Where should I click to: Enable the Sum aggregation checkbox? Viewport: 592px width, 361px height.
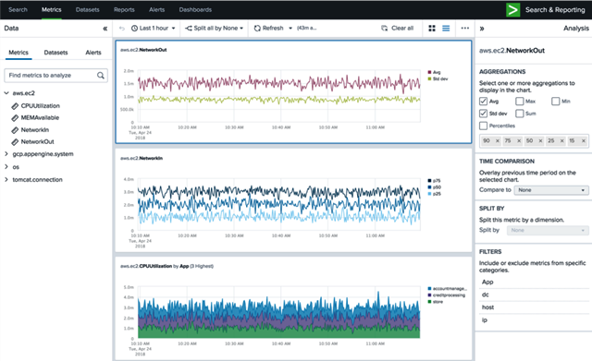pyautogui.click(x=520, y=113)
